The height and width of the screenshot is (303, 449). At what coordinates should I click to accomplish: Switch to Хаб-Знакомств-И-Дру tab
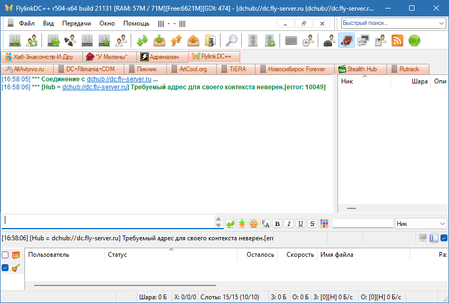click(41, 57)
